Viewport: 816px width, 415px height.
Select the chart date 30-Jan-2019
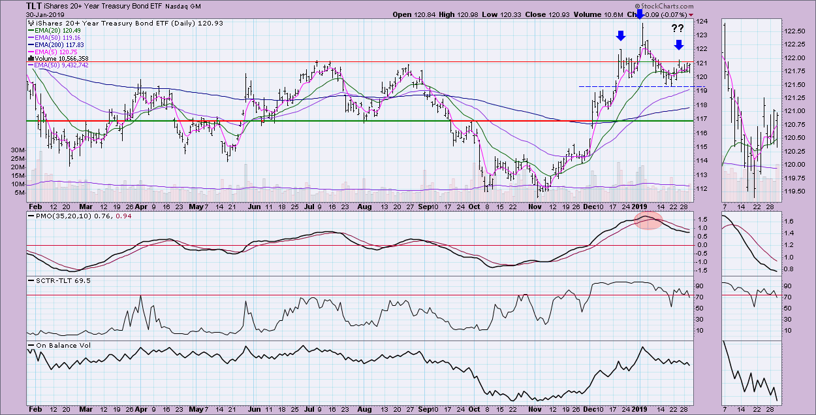point(46,14)
